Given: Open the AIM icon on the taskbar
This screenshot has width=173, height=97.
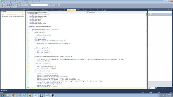Looking at the screenshot, I should pos(30,95).
